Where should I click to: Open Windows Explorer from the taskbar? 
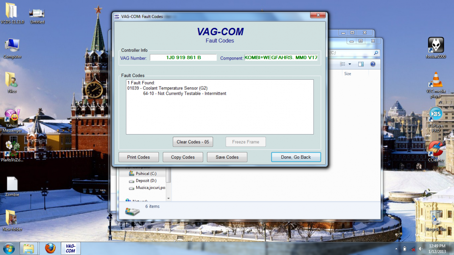tap(29, 248)
